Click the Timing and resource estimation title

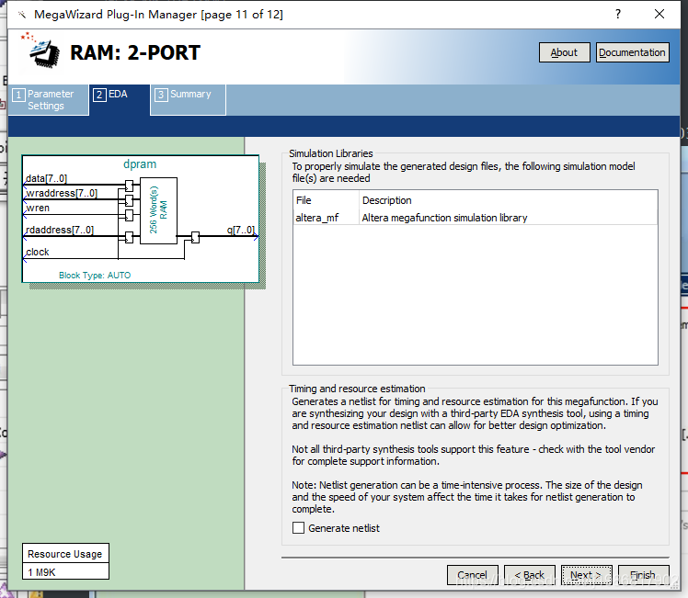tap(357, 389)
